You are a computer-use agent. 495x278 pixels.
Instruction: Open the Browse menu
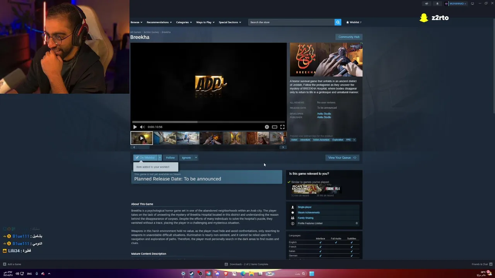[136, 22]
